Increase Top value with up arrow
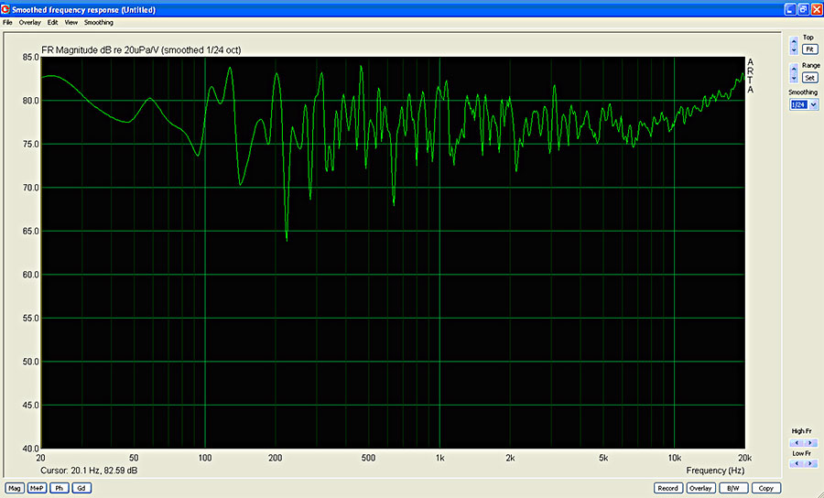This screenshot has width=824, height=498. click(794, 42)
